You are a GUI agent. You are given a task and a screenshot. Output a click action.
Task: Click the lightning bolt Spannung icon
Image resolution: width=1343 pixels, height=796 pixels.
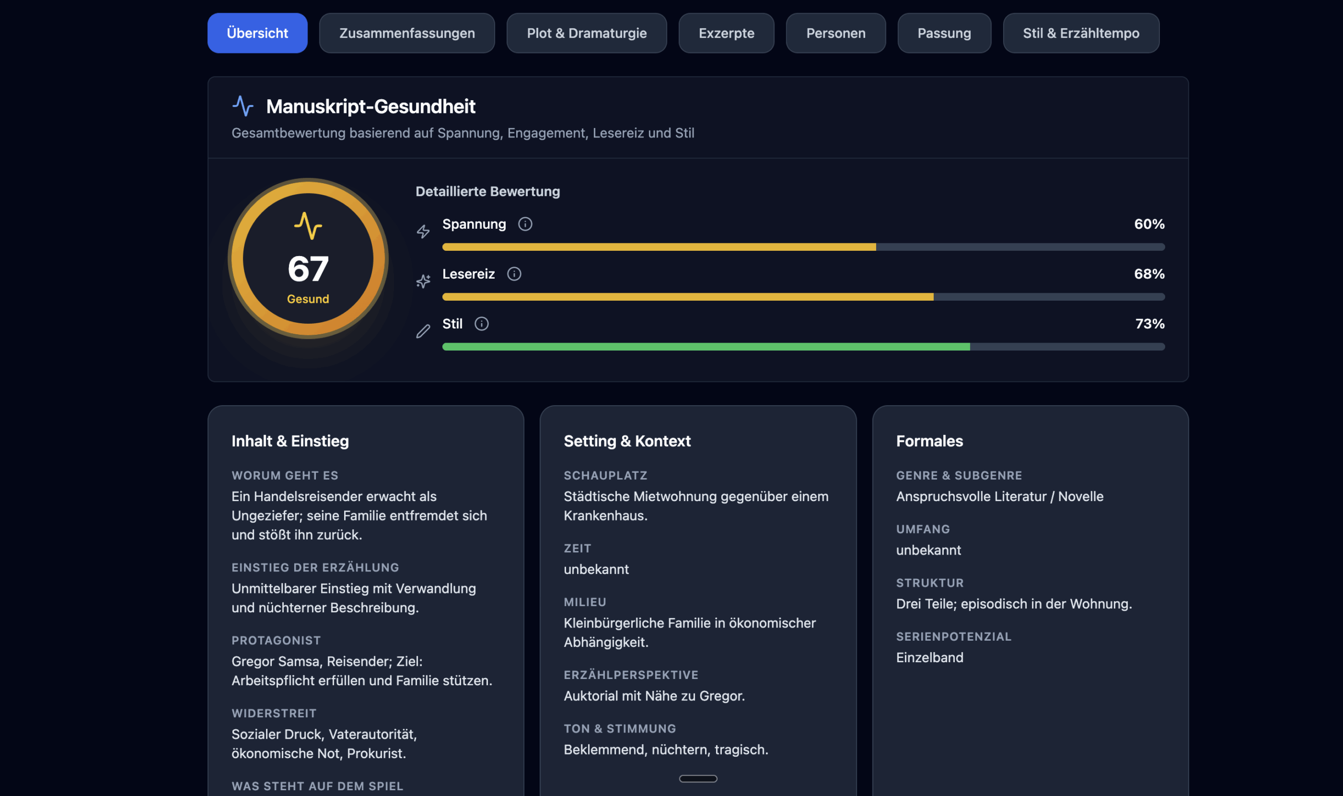click(x=423, y=232)
